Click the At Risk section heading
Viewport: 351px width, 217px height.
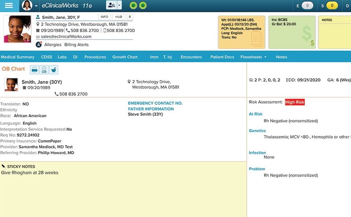255,114
